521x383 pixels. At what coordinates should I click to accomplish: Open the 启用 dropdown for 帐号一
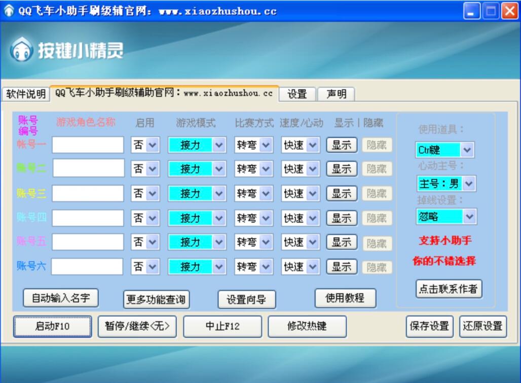(x=153, y=145)
